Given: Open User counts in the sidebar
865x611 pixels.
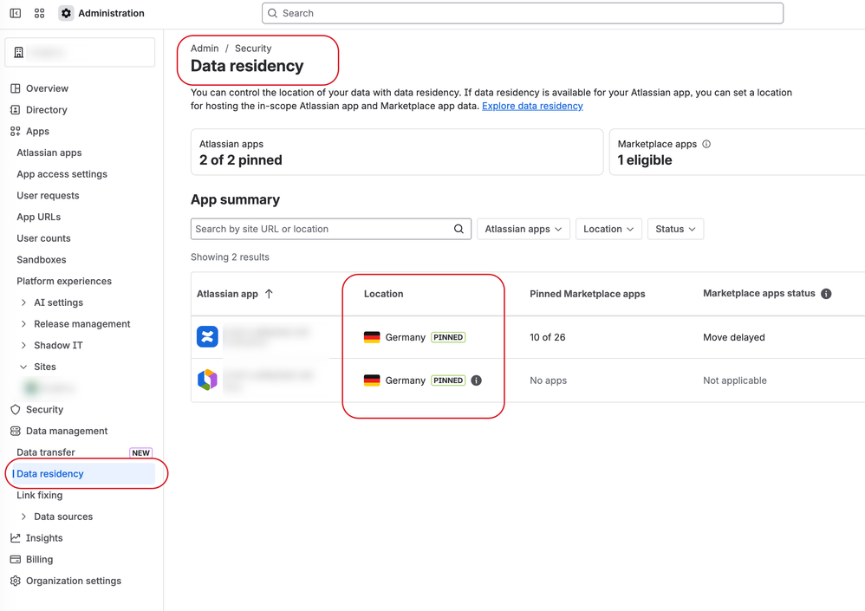Looking at the screenshot, I should (43, 238).
